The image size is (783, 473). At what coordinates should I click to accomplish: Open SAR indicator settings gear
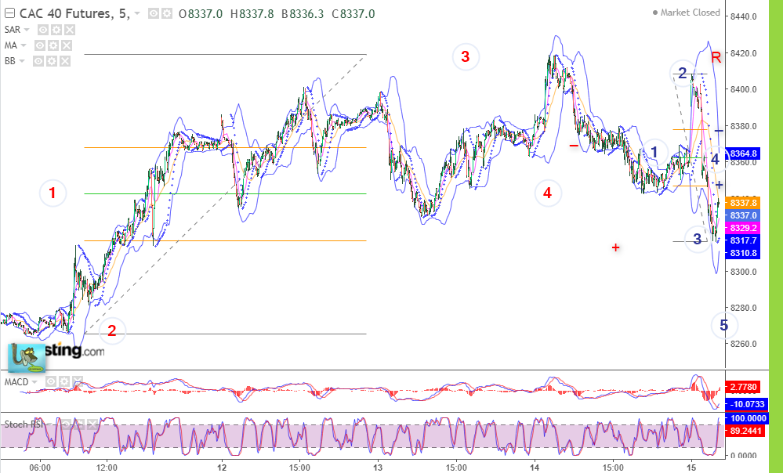click(x=56, y=30)
